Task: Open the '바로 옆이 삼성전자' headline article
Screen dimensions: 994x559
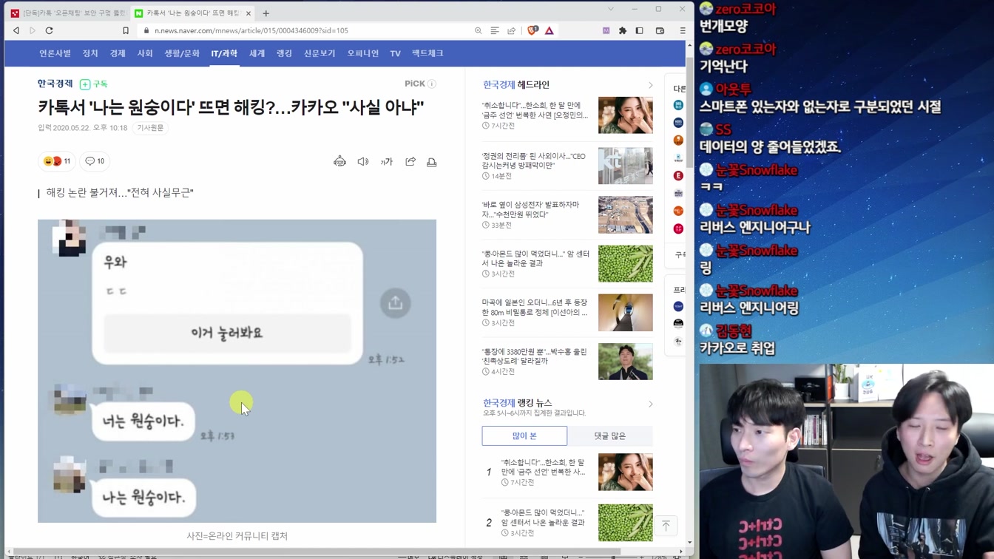Action: click(530, 209)
